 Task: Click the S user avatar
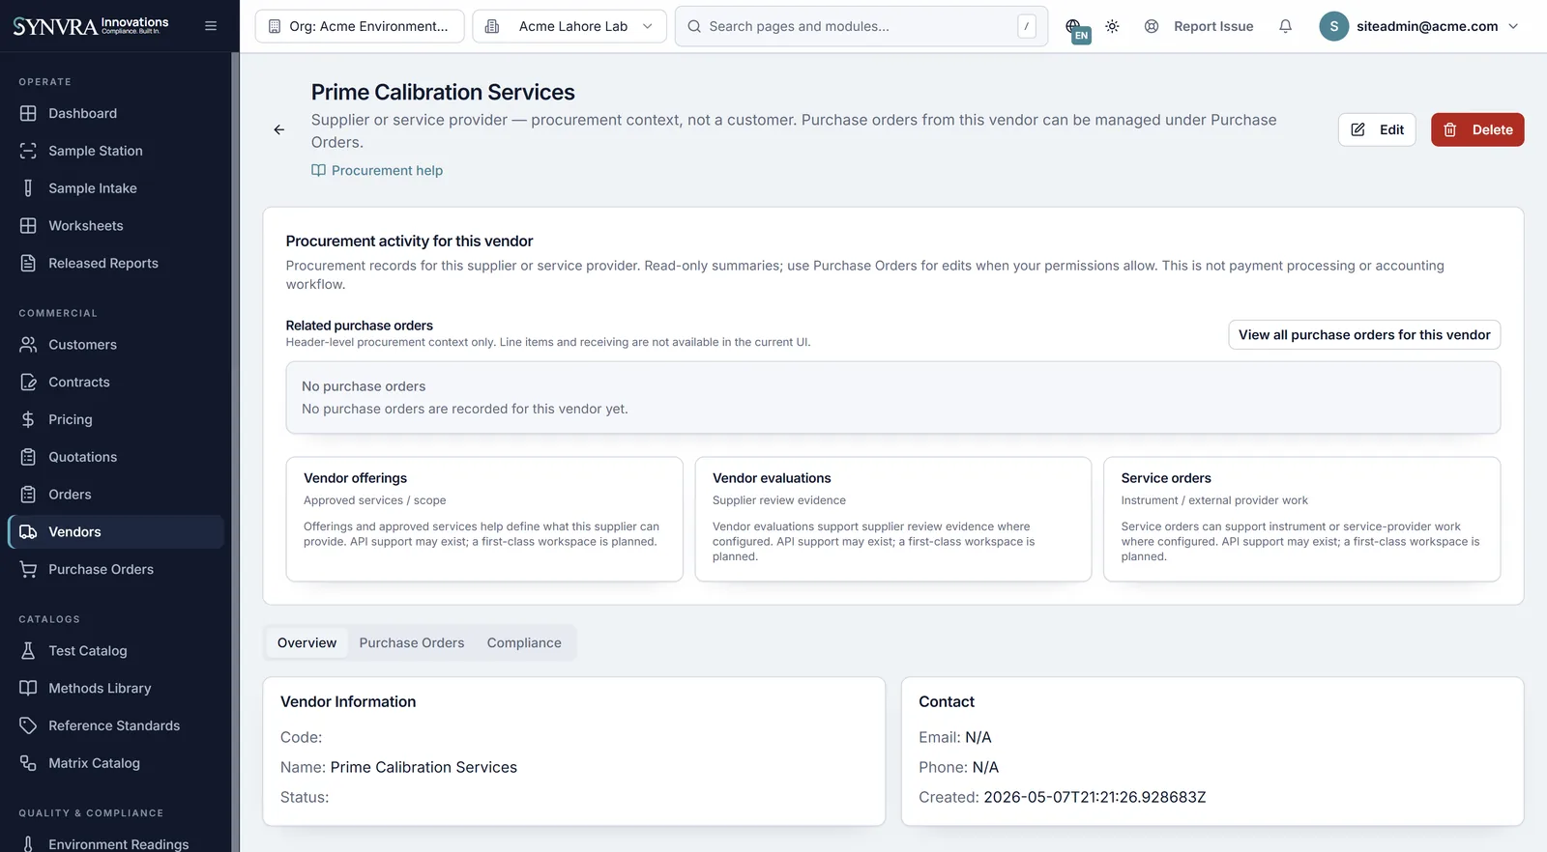[1333, 26]
